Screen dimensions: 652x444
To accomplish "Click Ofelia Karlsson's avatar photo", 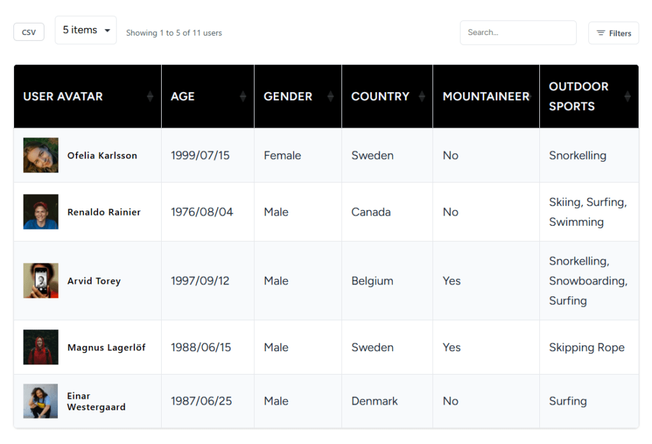I will coord(41,155).
